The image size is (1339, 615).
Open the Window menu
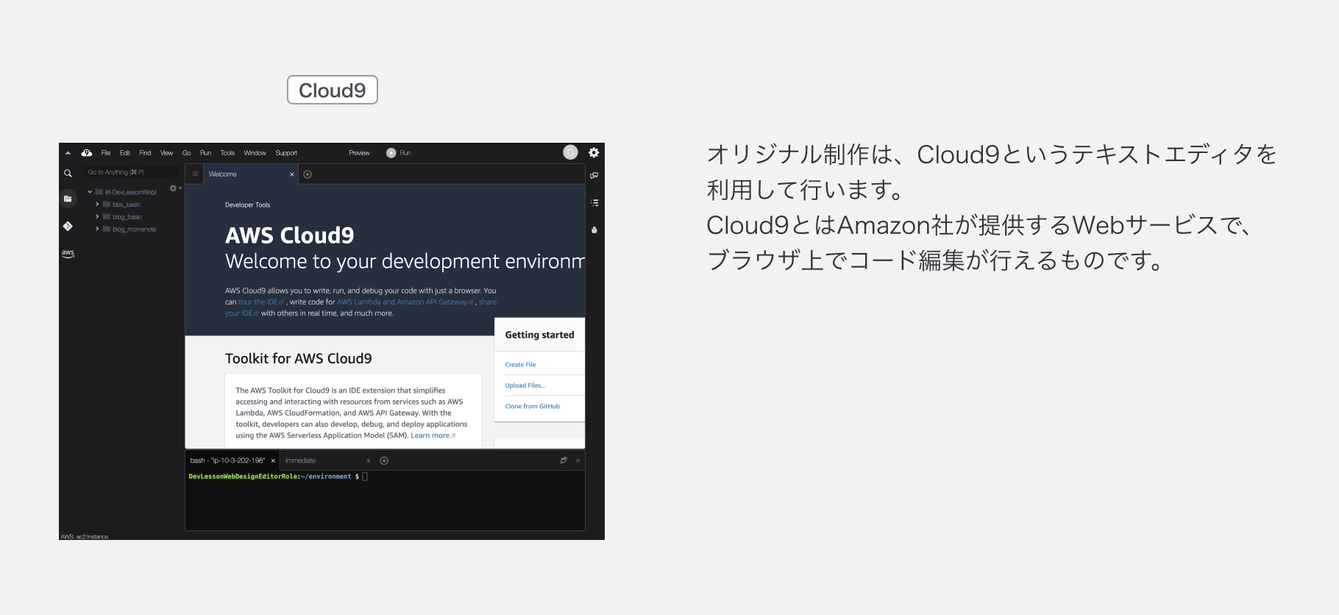pos(255,153)
